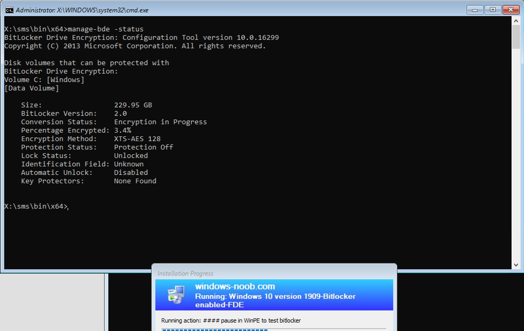Click the '[Data Volume]' line

click(x=32, y=88)
